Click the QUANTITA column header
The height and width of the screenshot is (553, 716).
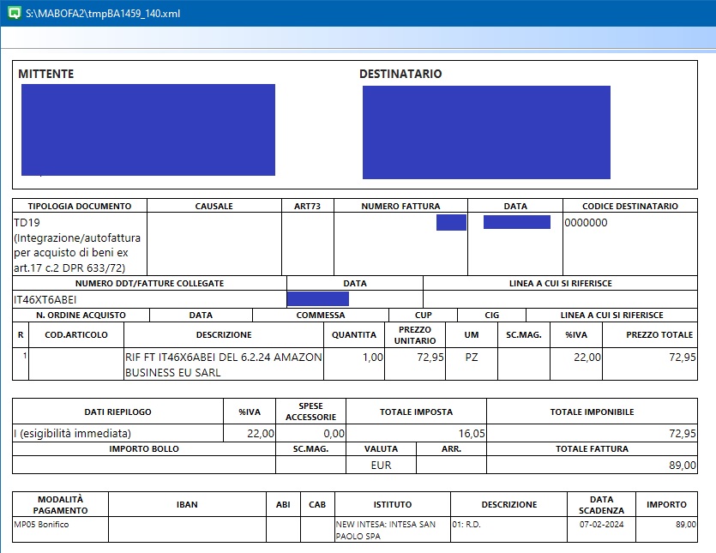click(354, 334)
